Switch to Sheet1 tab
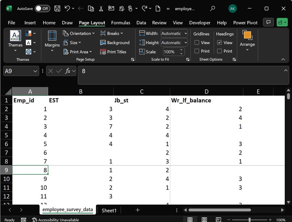This screenshot has height=222, width=292. pos(109,210)
